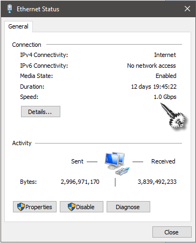Screen dimensions: 196x243
Task: Click the Sent bytes count
Action: click(80, 182)
